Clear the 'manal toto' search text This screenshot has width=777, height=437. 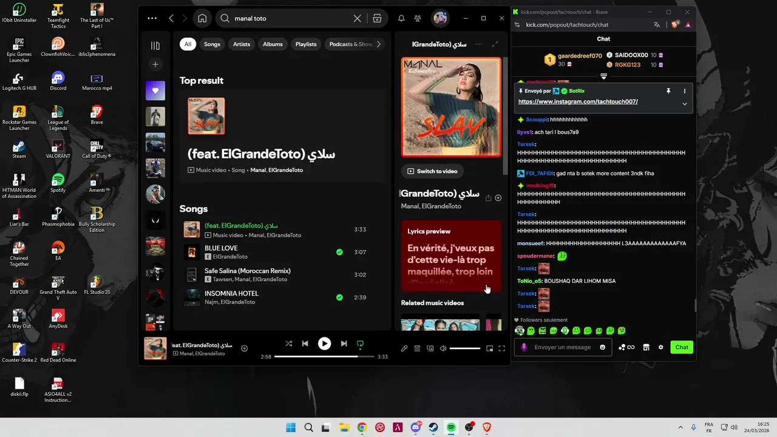357,18
